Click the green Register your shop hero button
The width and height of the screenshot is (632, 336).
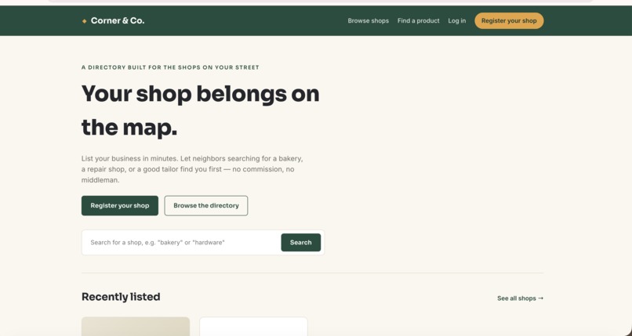click(x=120, y=206)
